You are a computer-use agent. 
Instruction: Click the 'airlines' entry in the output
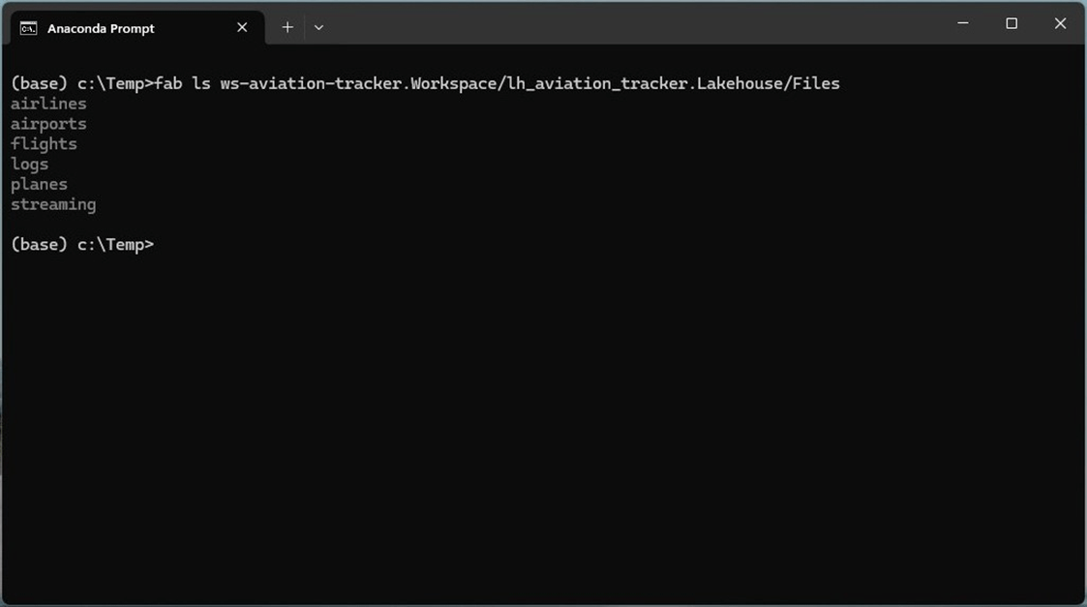click(x=48, y=104)
